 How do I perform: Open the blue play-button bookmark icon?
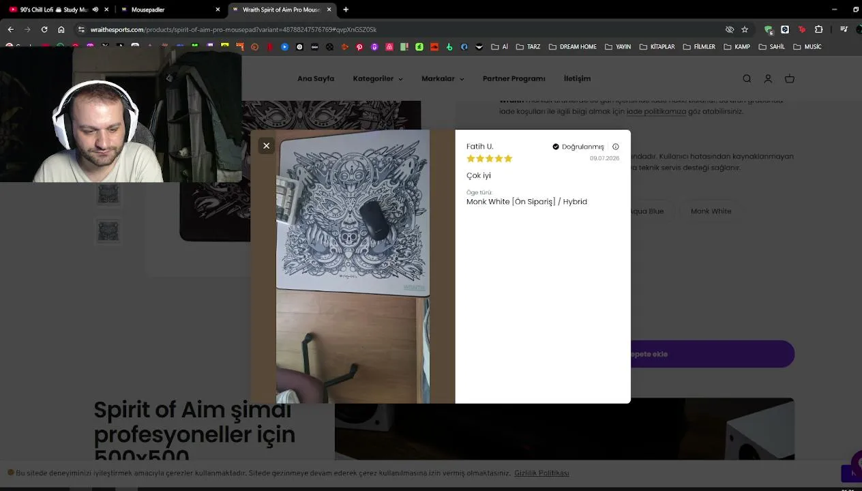click(284, 46)
